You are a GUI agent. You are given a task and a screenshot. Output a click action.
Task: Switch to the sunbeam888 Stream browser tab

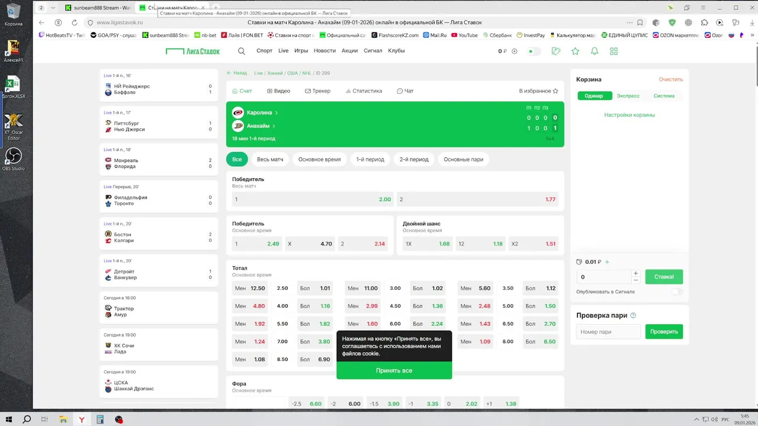[x=98, y=8]
